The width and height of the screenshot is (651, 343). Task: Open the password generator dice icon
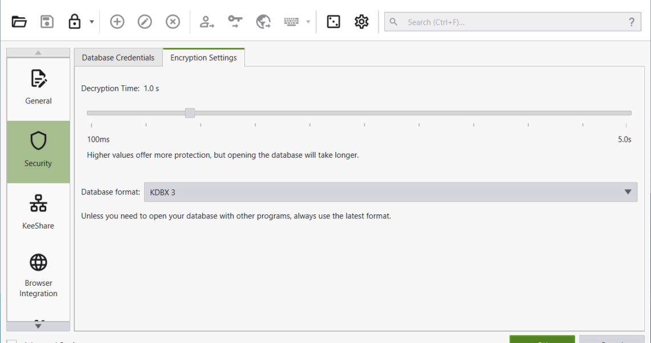tap(333, 22)
